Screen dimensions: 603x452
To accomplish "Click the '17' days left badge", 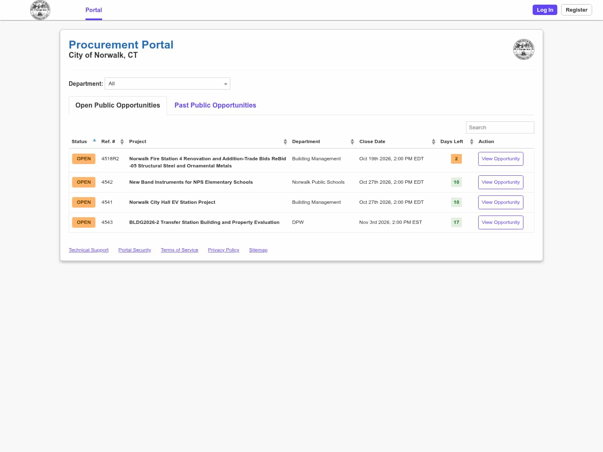I will (456, 223).
